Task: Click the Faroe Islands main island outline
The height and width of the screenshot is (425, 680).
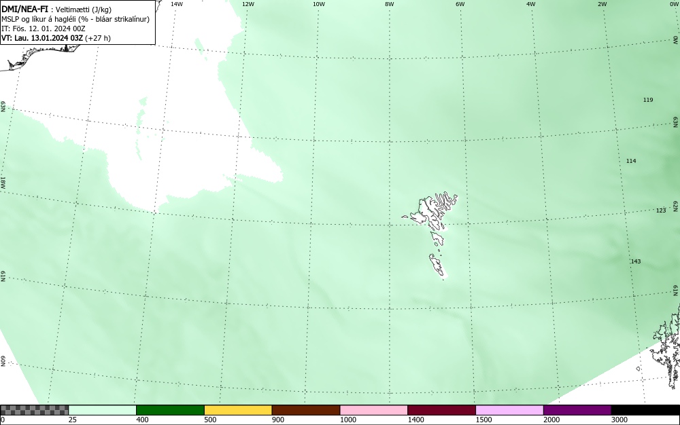Action: (427, 212)
